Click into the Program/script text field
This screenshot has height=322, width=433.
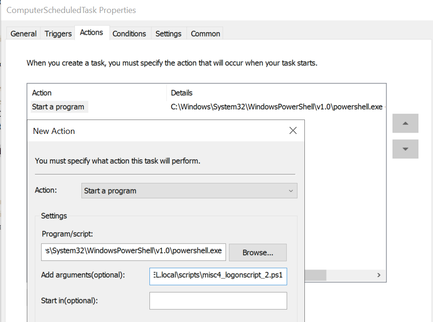(133, 251)
